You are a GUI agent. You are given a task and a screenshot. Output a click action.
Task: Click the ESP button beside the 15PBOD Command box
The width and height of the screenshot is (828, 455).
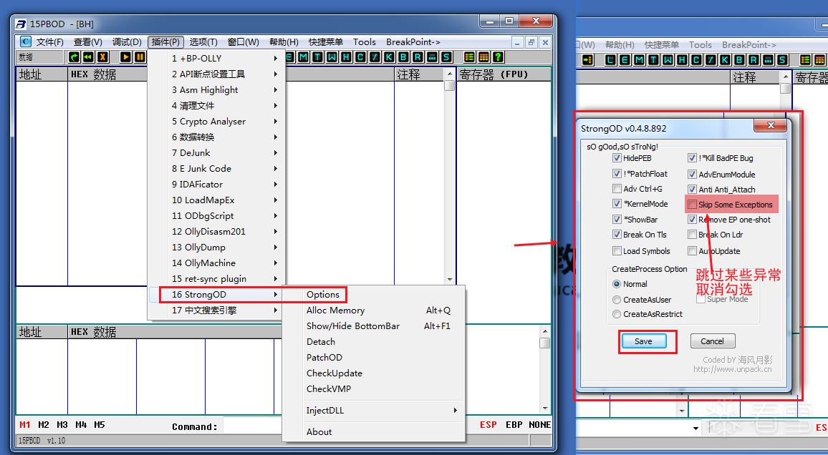[488, 425]
